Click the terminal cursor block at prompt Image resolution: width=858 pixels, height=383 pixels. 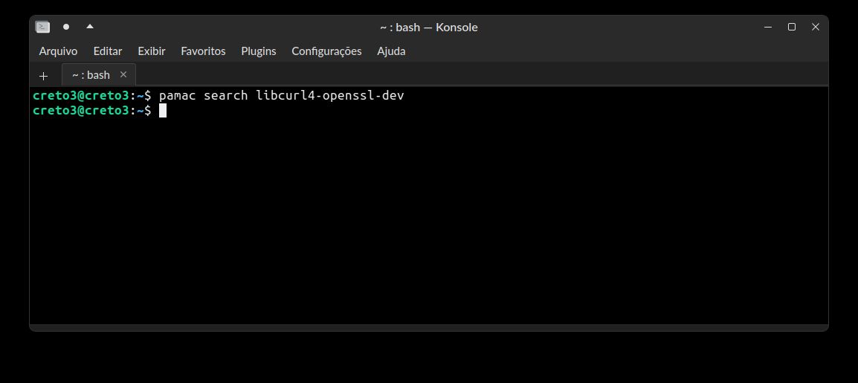(163, 111)
